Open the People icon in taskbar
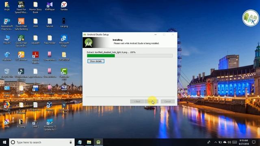260x146 pixels. pos(209,142)
